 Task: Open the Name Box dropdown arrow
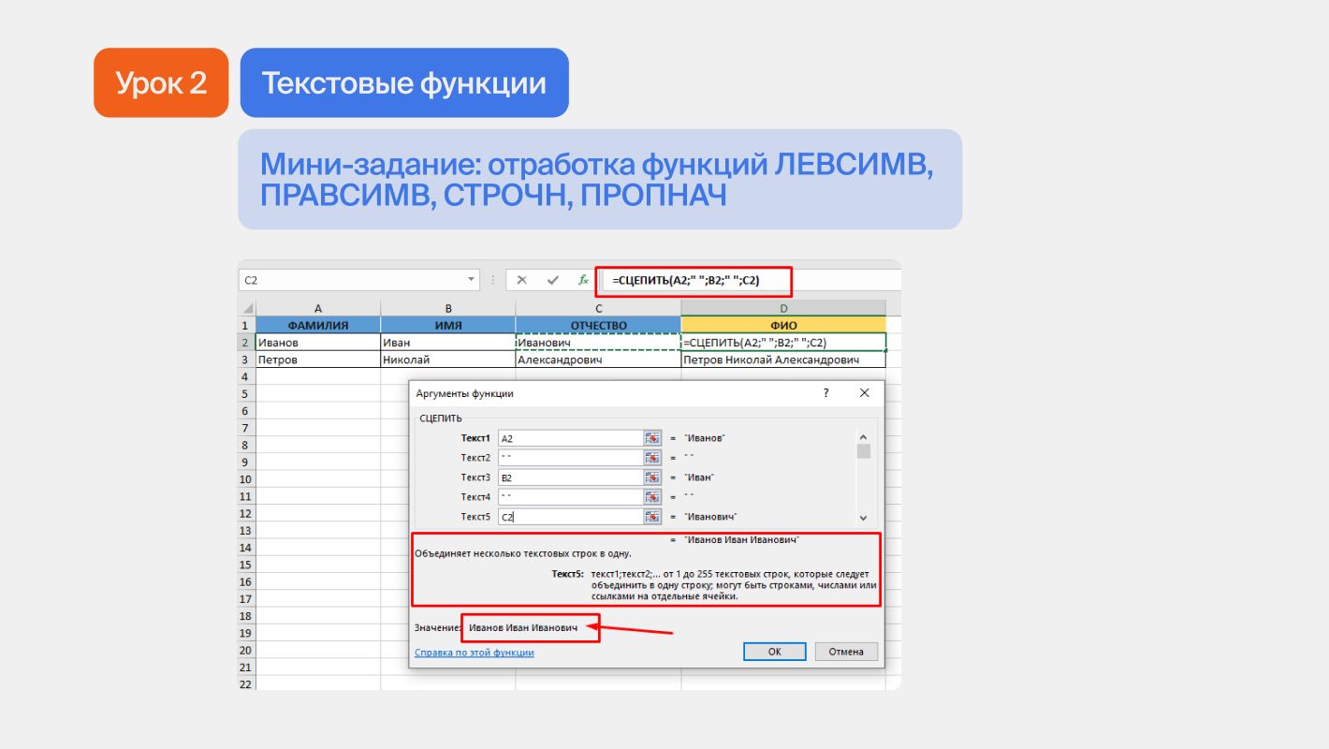(472, 280)
